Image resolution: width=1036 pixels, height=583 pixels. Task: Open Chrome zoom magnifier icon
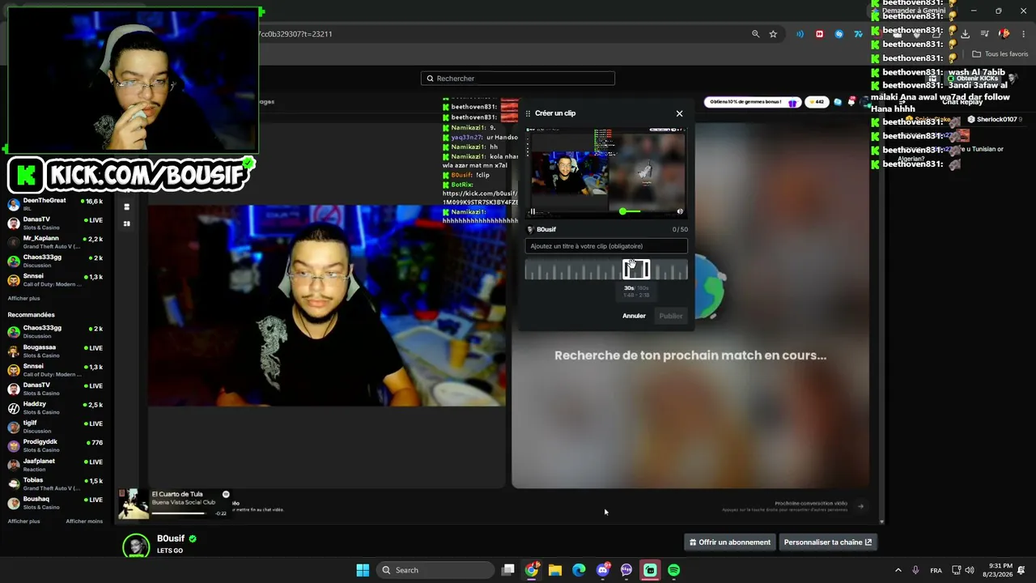coord(755,34)
